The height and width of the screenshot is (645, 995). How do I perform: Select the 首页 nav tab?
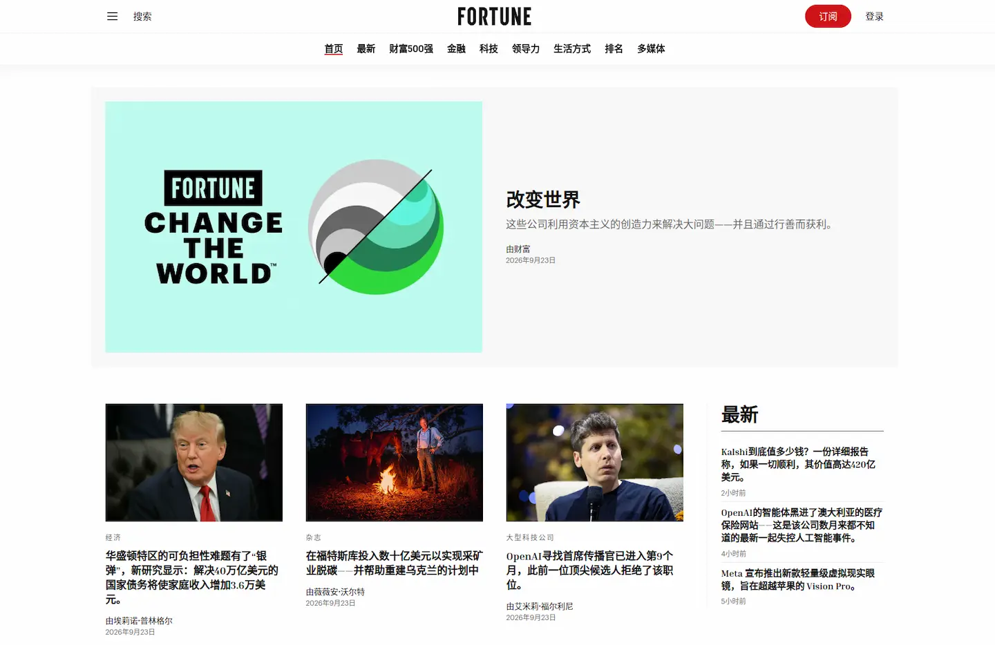click(334, 49)
